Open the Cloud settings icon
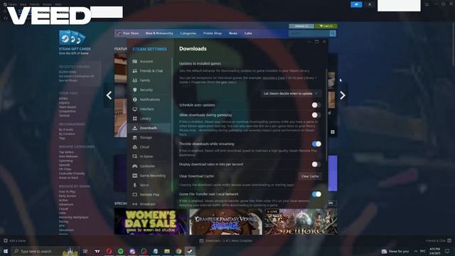The width and height of the screenshot is (455, 256). coord(134,147)
